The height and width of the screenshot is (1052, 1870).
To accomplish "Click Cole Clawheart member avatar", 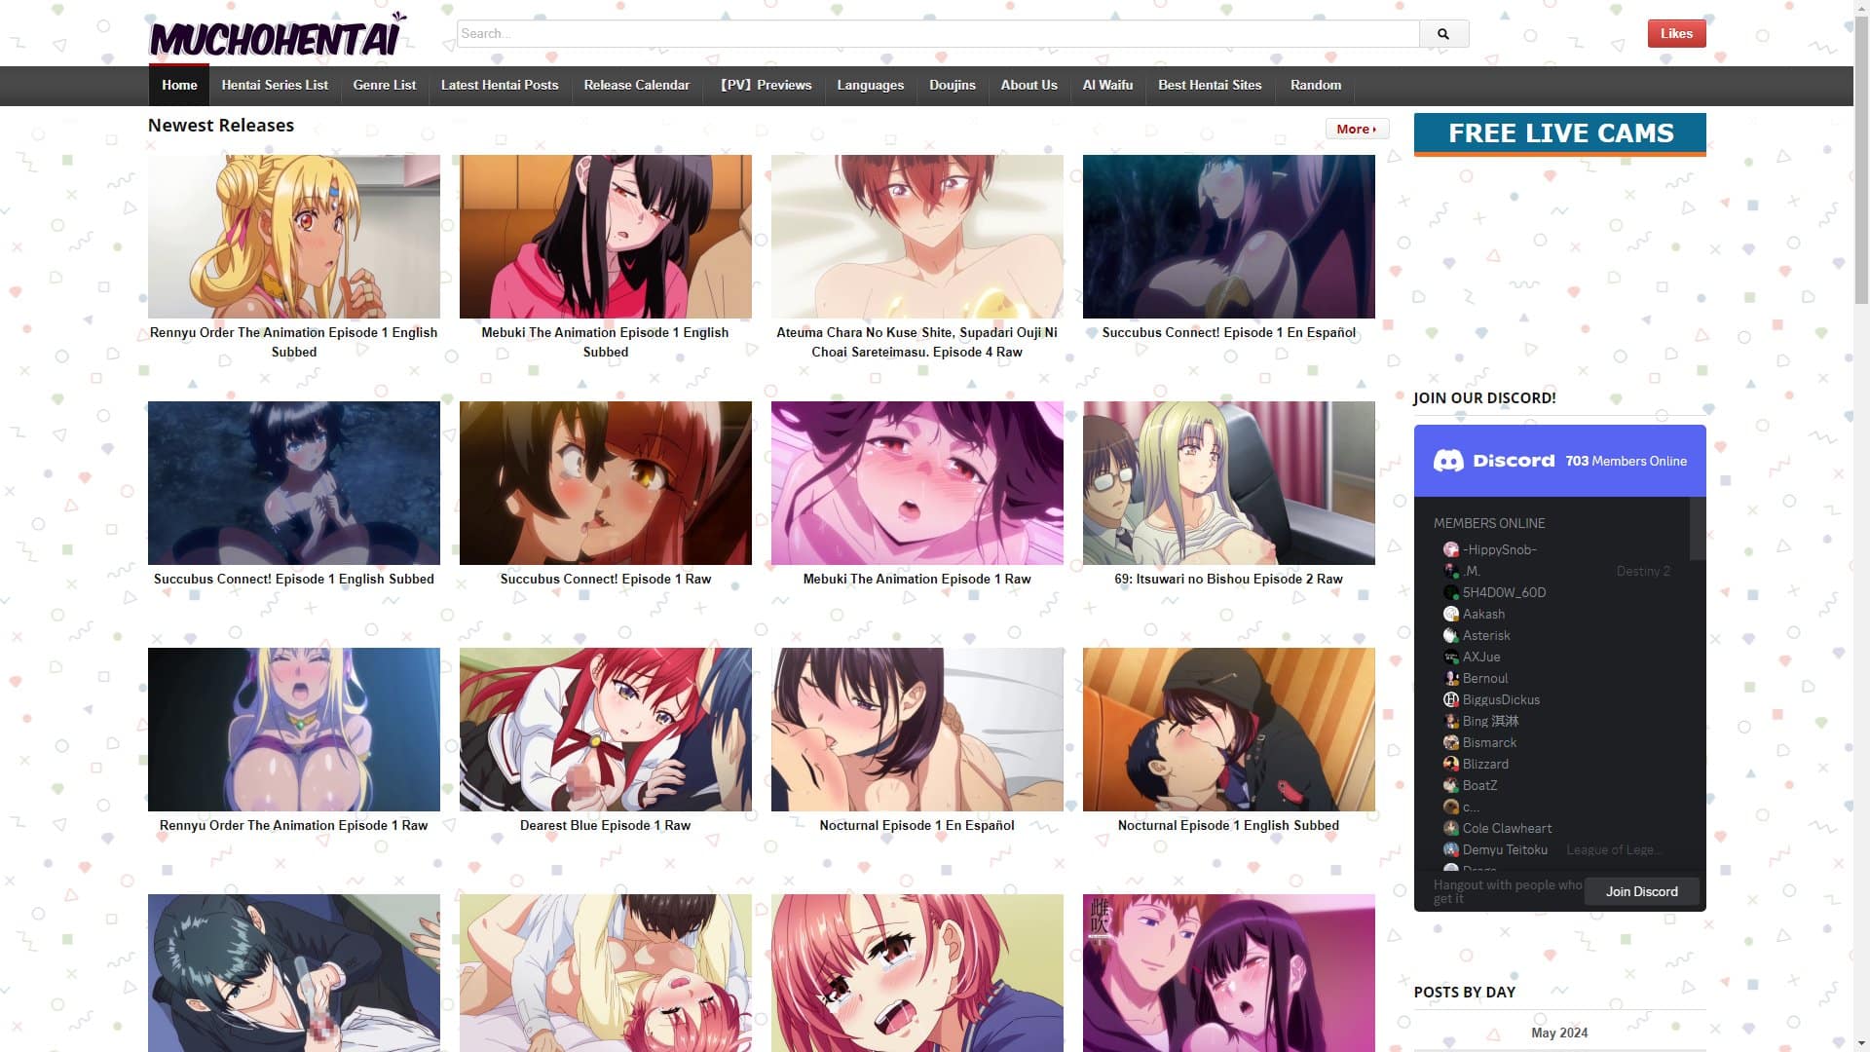I will click(x=1451, y=828).
